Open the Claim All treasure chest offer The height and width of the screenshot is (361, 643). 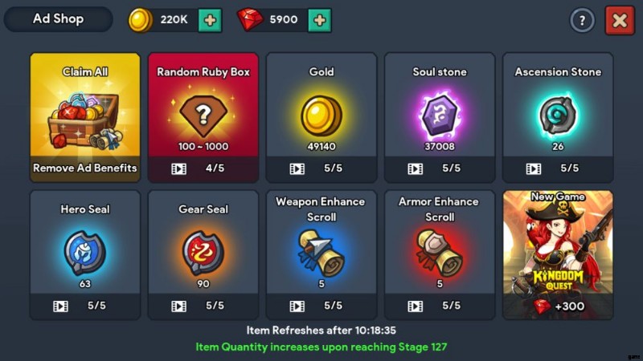(x=85, y=117)
